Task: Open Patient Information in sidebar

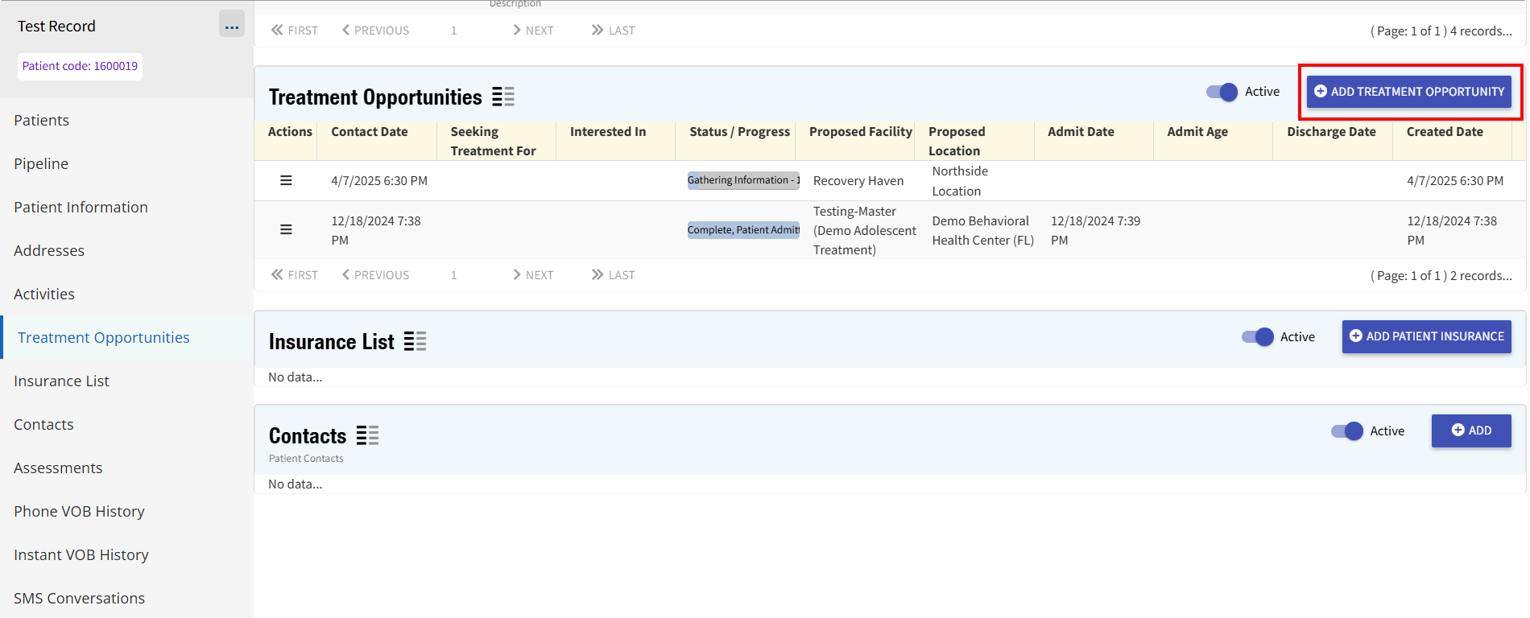Action: 81,208
